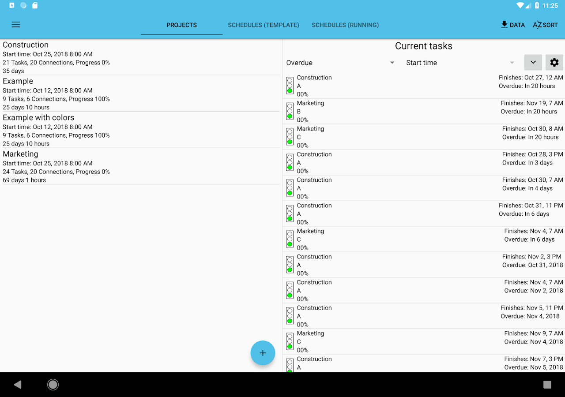565x397 pixels.
Task: Toggle the status indicator for Construction finishing Oct 28
Action: 290,162
